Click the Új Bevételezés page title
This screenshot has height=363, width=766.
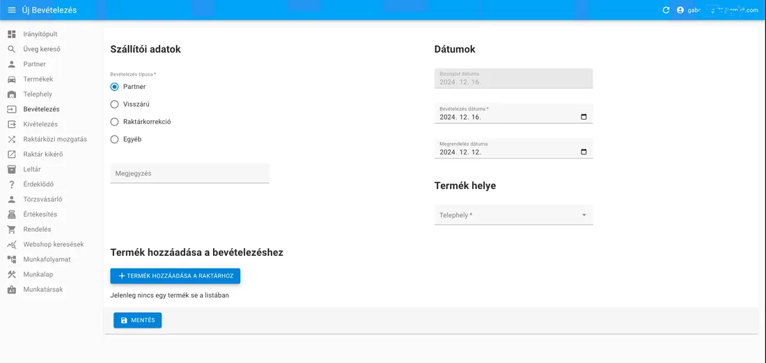[49, 10]
